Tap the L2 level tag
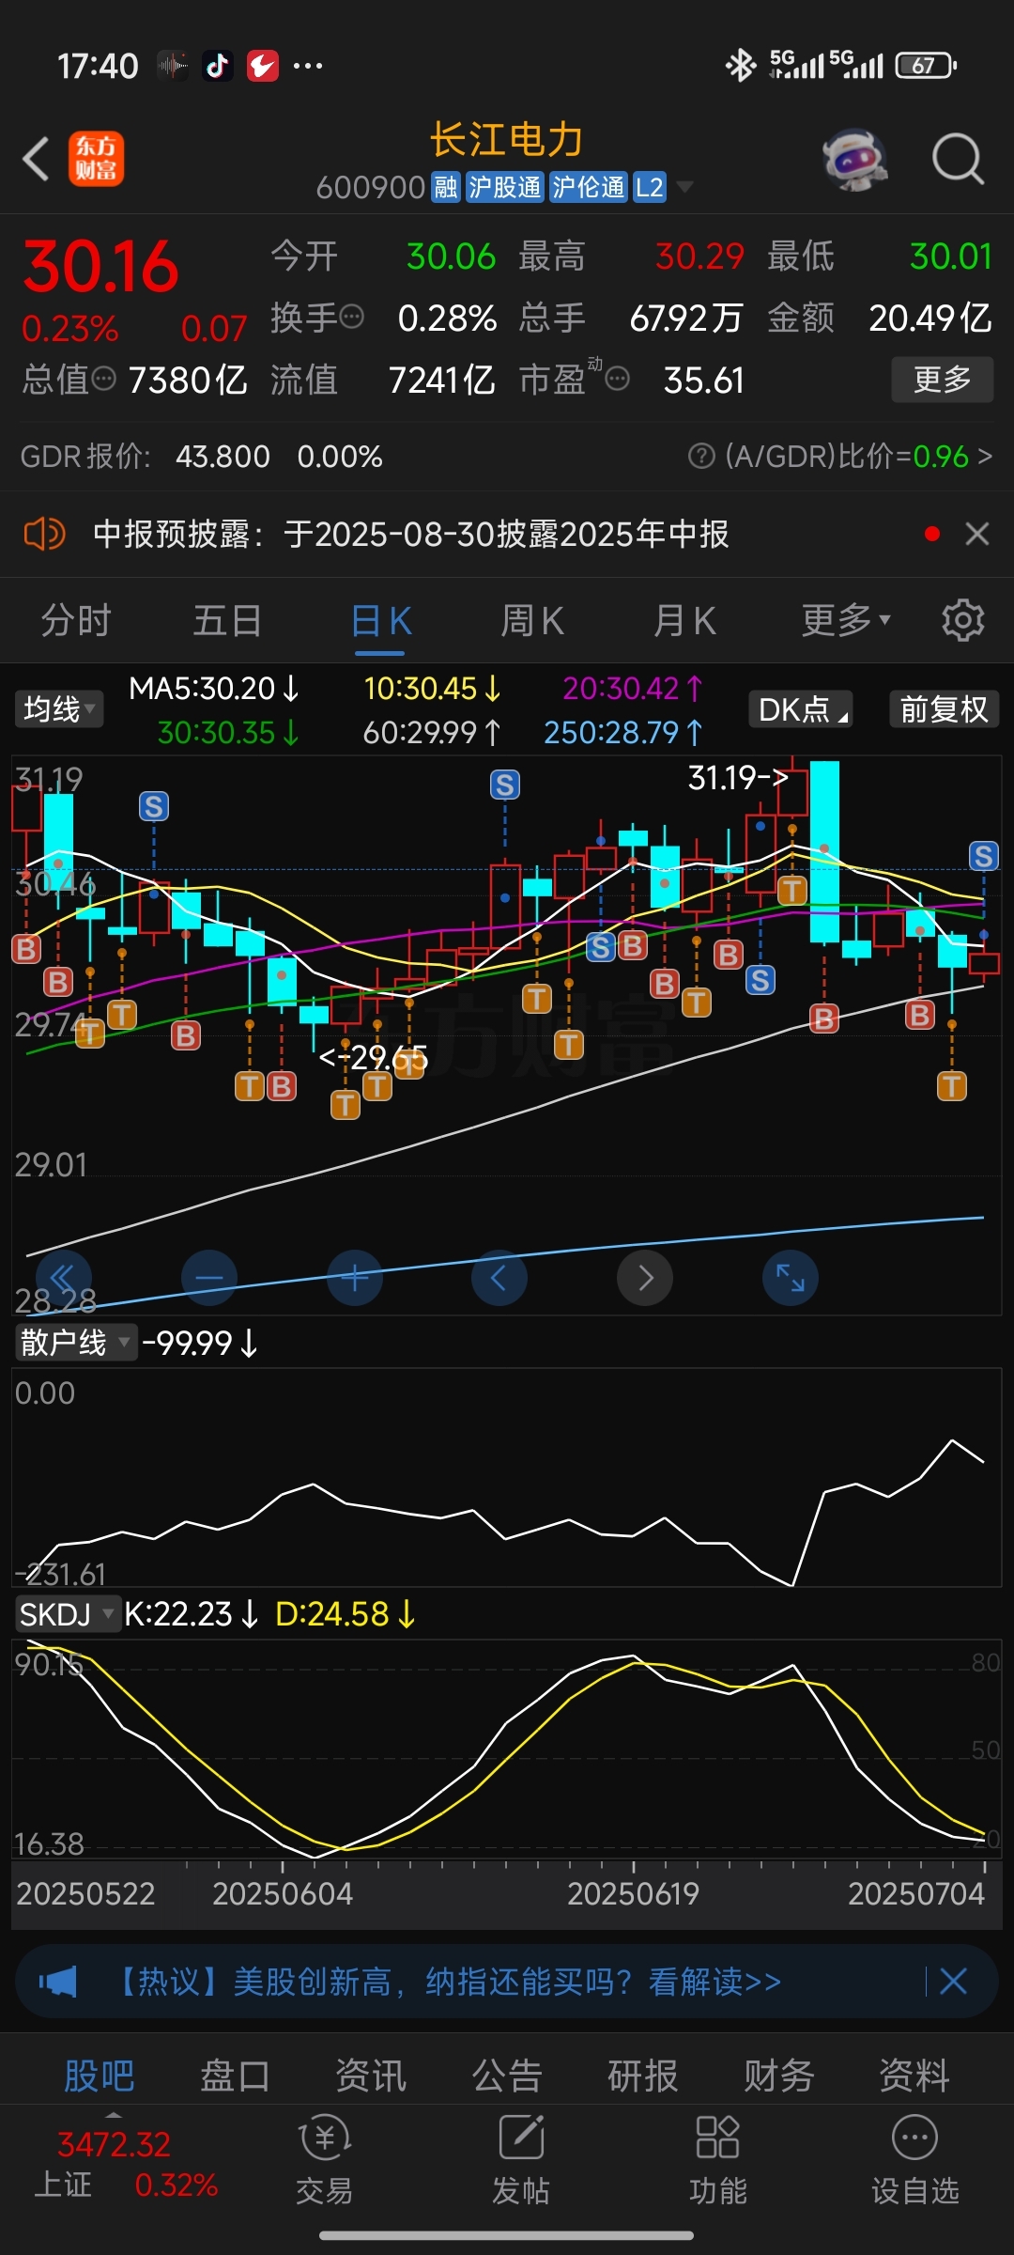This screenshot has width=1014, height=2255. pos(649,187)
